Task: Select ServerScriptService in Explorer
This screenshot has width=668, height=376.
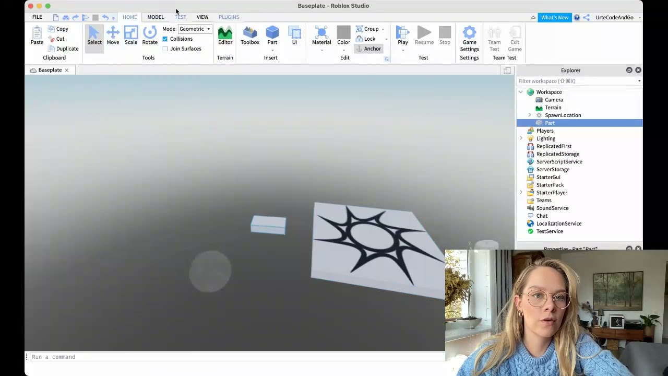Action: (x=559, y=161)
